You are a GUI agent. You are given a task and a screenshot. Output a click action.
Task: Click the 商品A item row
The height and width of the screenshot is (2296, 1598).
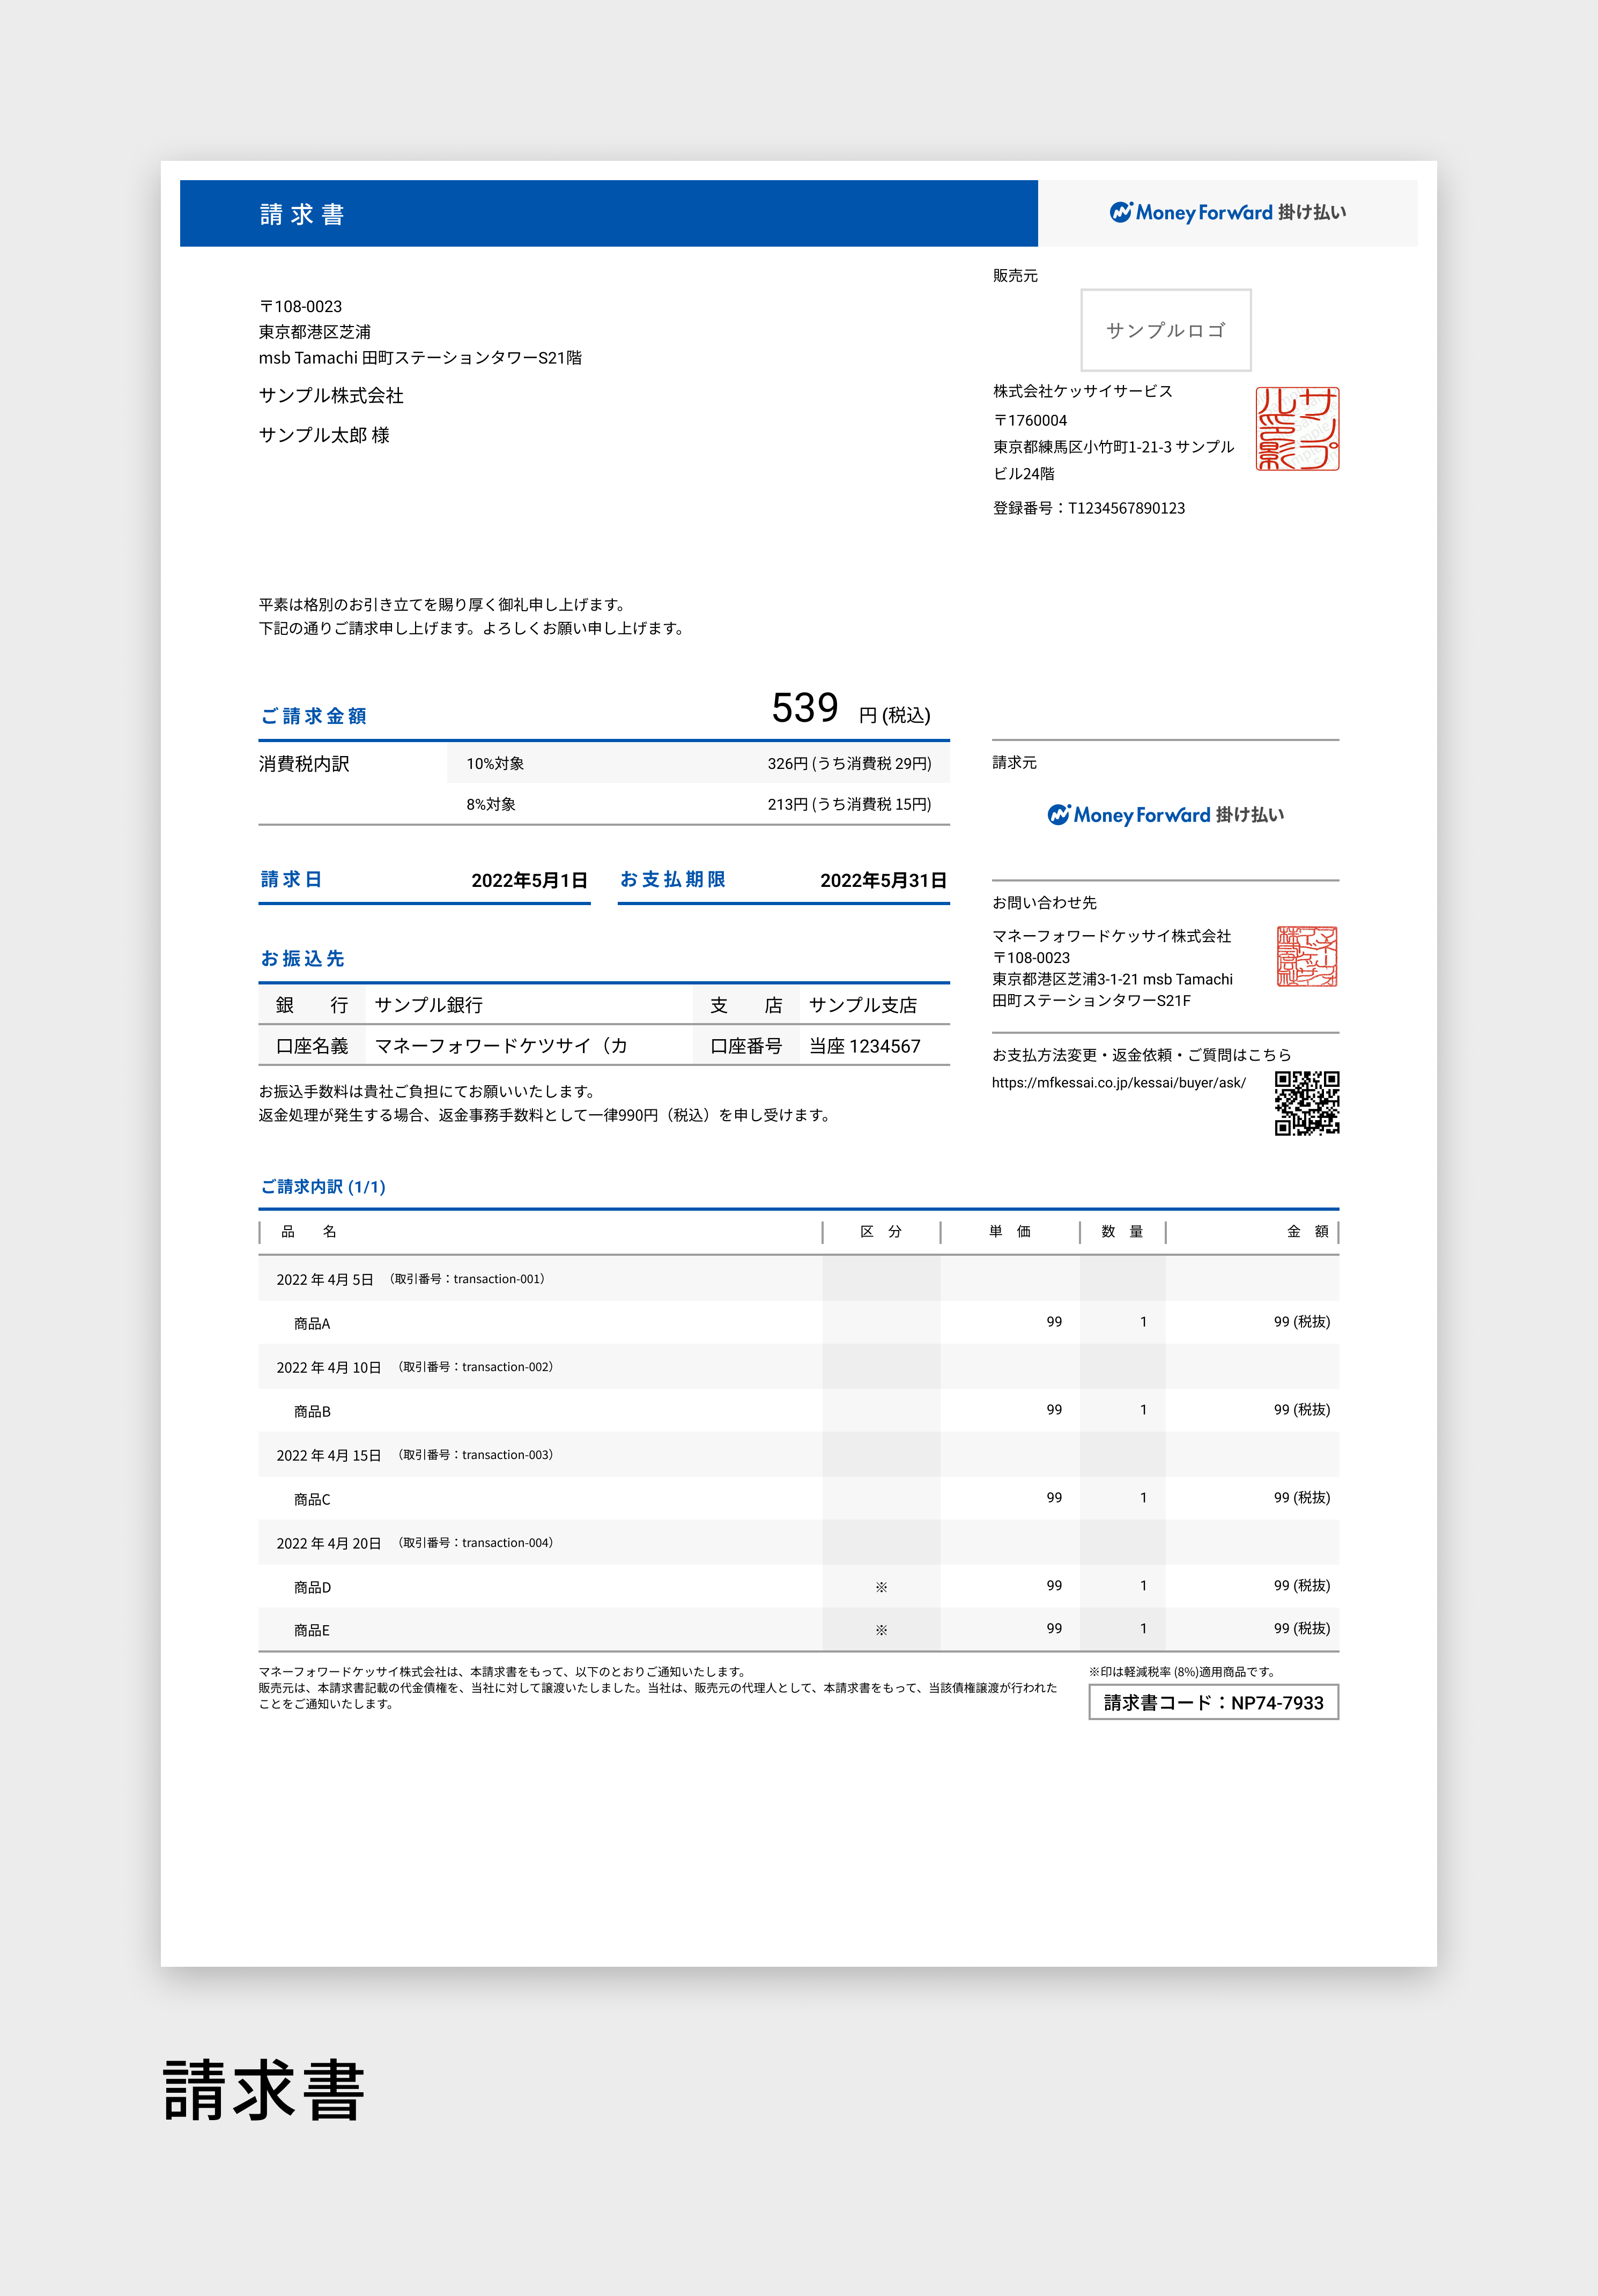(798, 1323)
